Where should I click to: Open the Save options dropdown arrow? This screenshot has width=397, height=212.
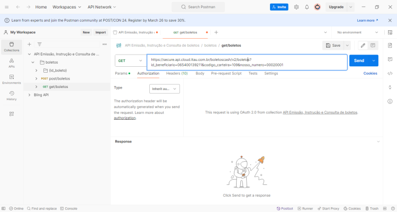click(x=347, y=46)
